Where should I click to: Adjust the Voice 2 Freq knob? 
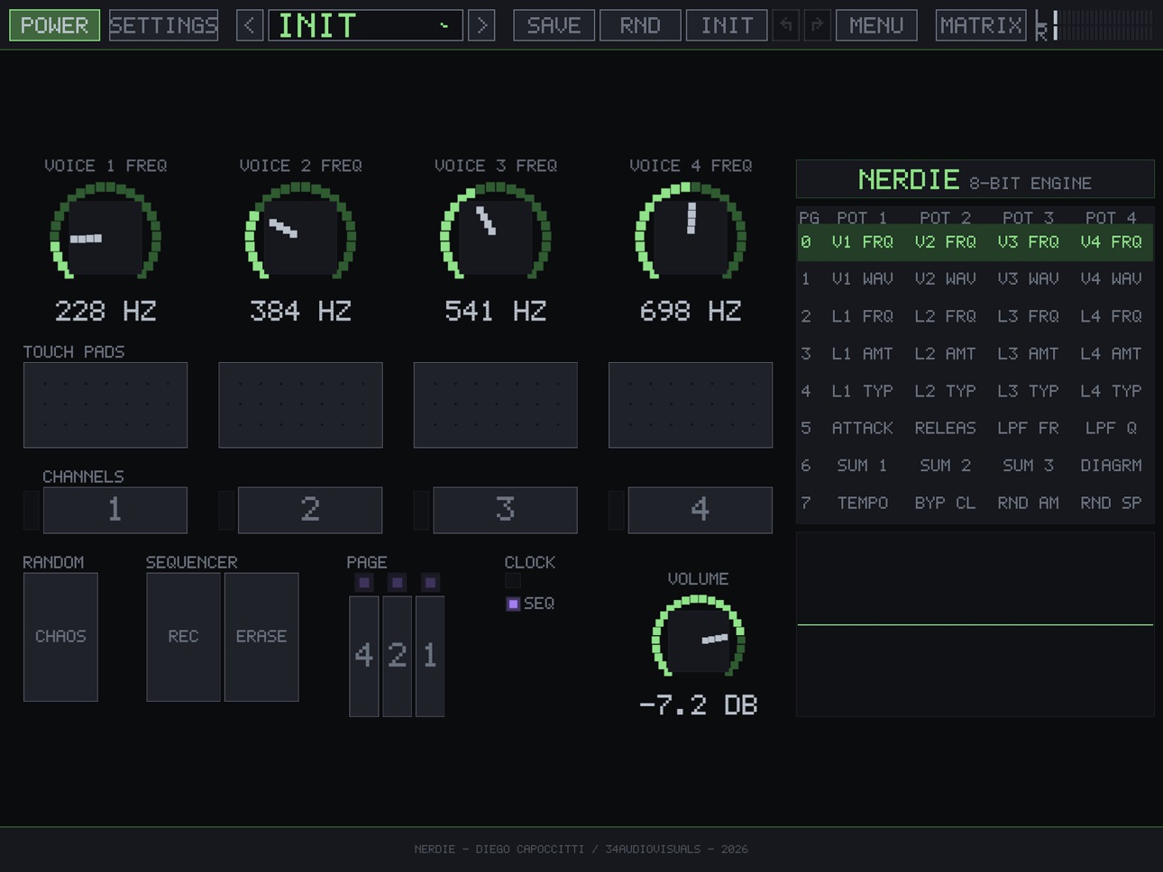(x=300, y=232)
